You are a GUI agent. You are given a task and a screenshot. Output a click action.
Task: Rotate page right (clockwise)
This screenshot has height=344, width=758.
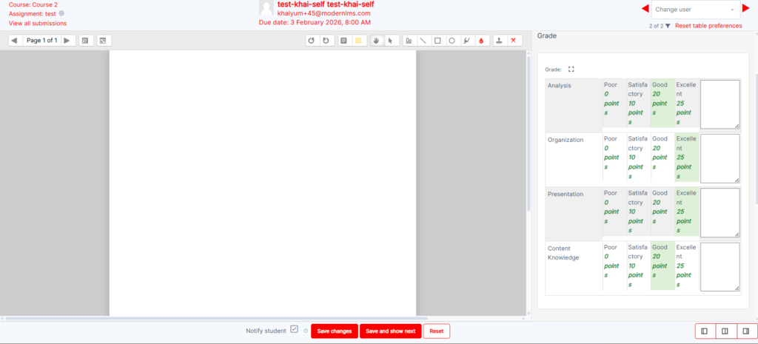tap(326, 41)
